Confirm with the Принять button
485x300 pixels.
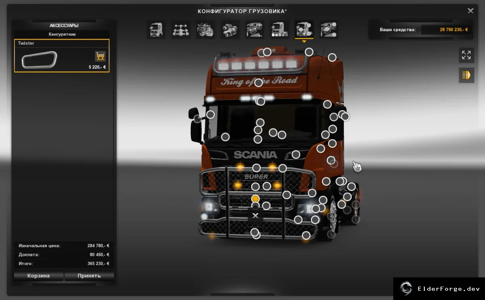click(x=89, y=276)
